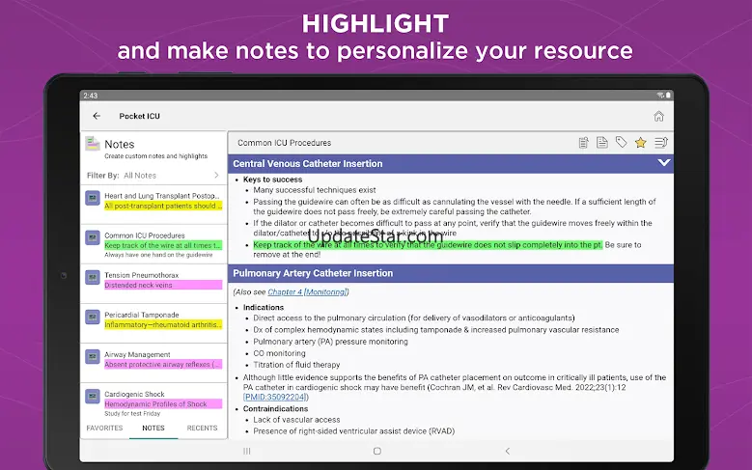Open 'Heart and Lung Transplant Postop' note title
The image size is (752, 470).
pos(162,196)
